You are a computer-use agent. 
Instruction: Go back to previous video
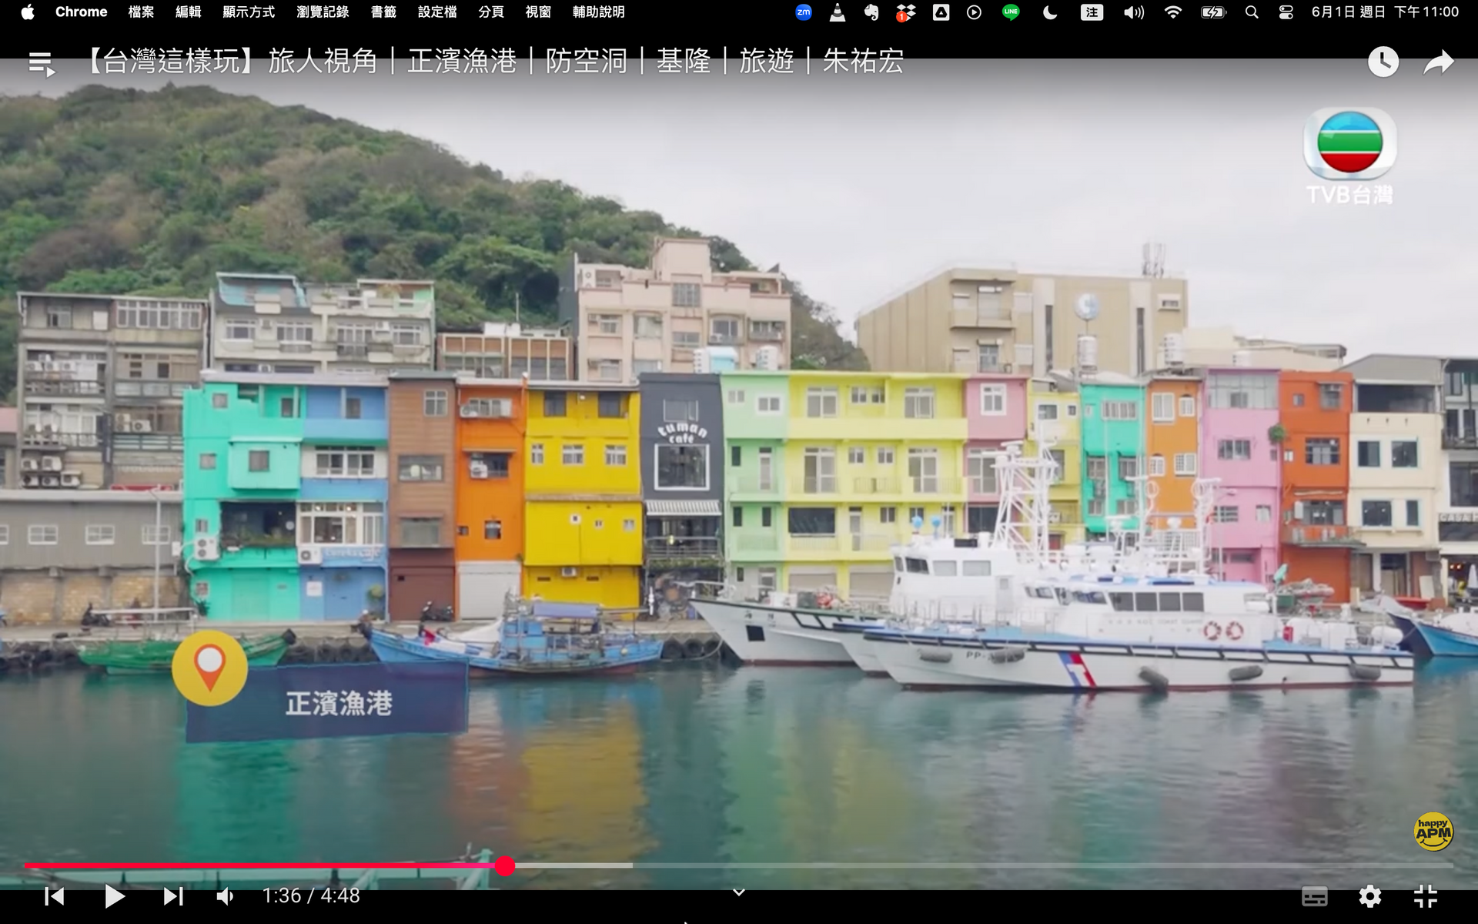pos(55,896)
